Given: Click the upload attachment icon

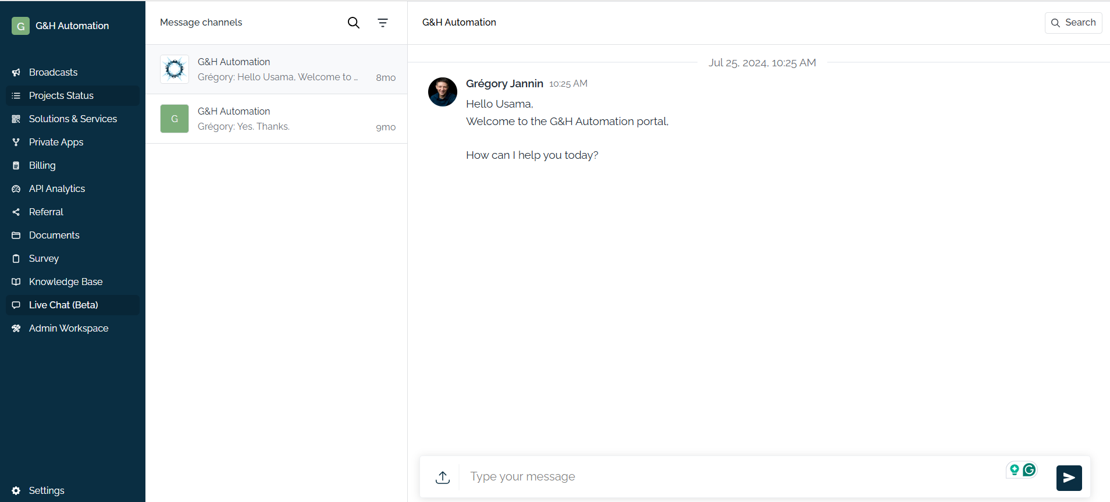Looking at the screenshot, I should (443, 477).
